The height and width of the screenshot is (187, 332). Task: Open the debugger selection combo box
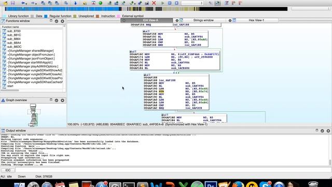[192, 3]
